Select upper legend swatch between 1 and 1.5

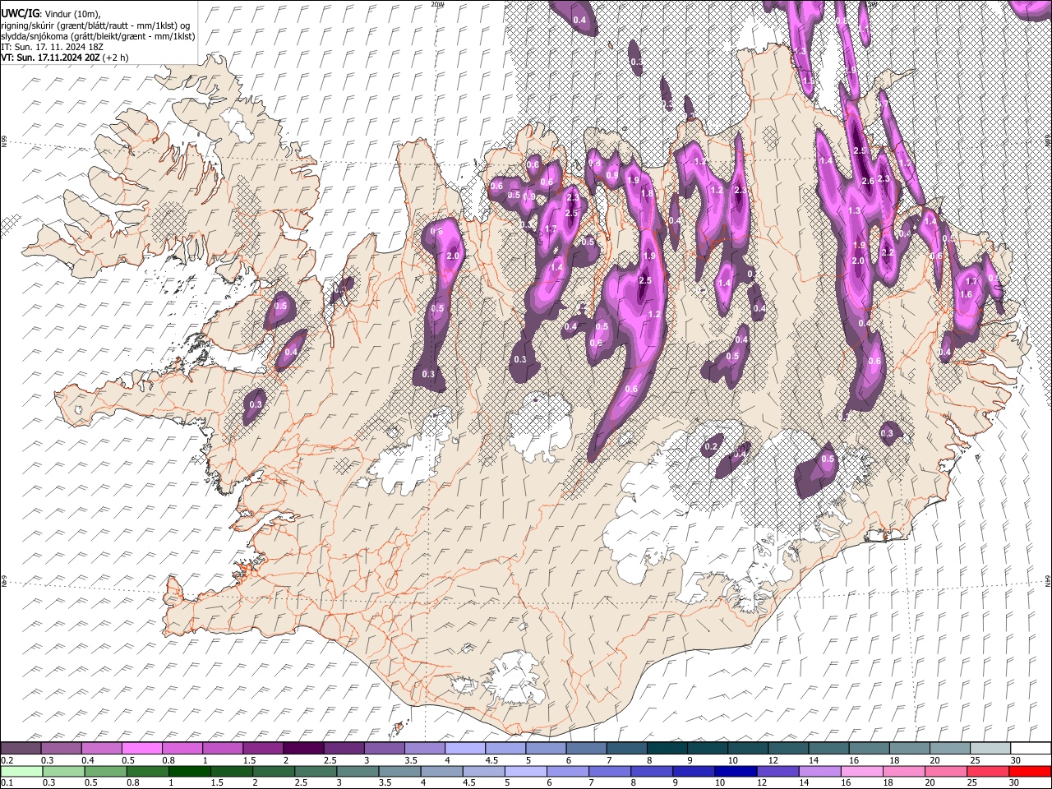coord(222,749)
